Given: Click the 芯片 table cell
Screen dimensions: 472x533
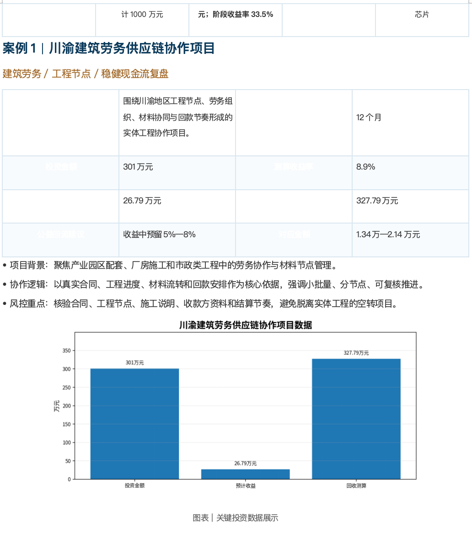Looking at the screenshot, I should pos(422,20).
